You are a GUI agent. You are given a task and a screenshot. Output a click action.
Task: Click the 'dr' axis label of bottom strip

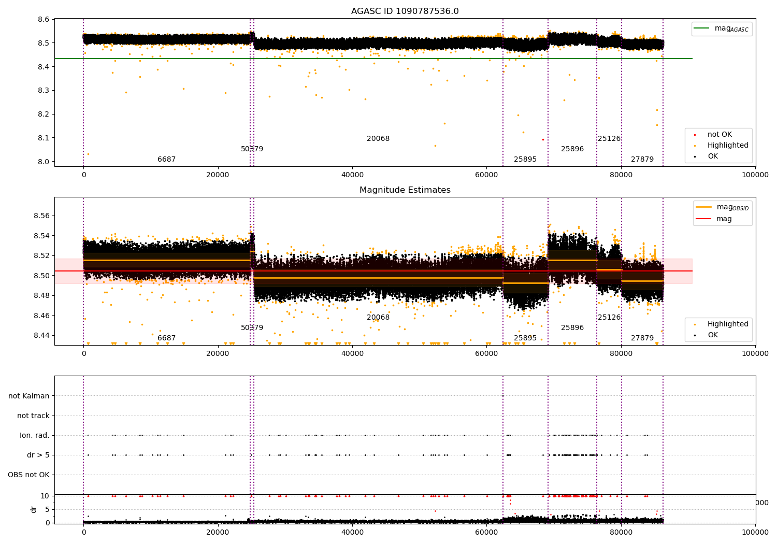[34, 509]
